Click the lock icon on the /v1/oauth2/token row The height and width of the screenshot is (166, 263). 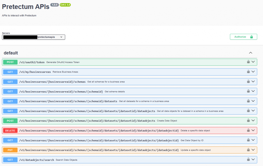248,62
